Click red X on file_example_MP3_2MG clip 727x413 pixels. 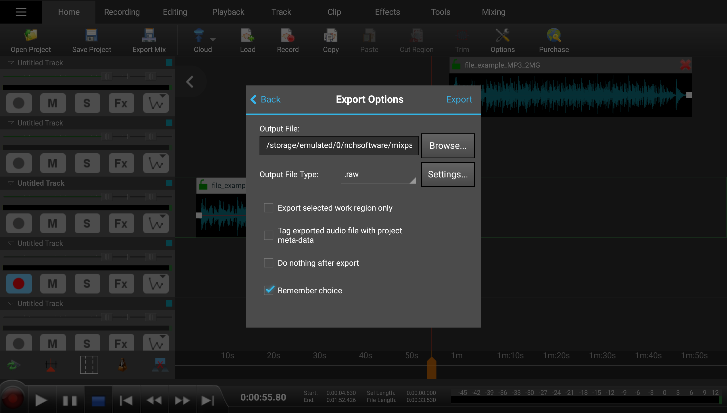[x=685, y=65]
